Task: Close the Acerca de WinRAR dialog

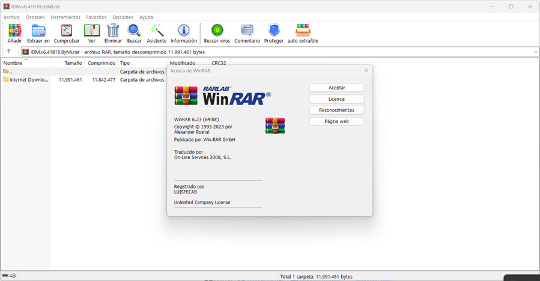Action: tap(366, 70)
